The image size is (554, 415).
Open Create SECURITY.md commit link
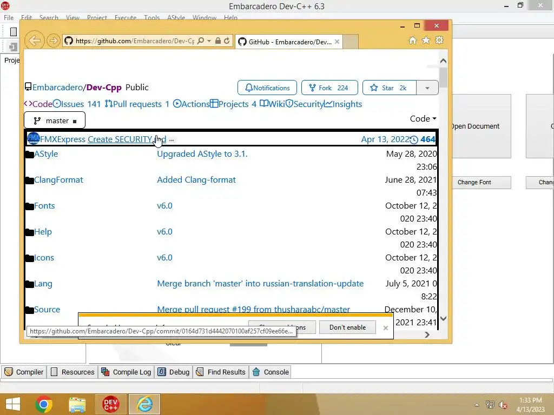[x=127, y=139]
